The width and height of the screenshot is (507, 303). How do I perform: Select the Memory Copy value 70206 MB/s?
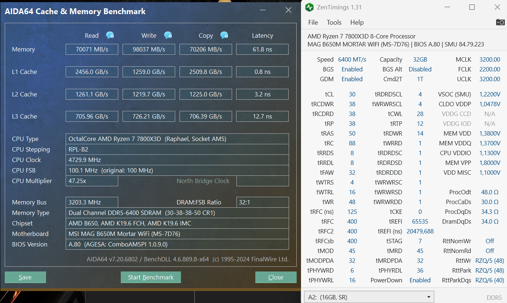click(x=206, y=49)
